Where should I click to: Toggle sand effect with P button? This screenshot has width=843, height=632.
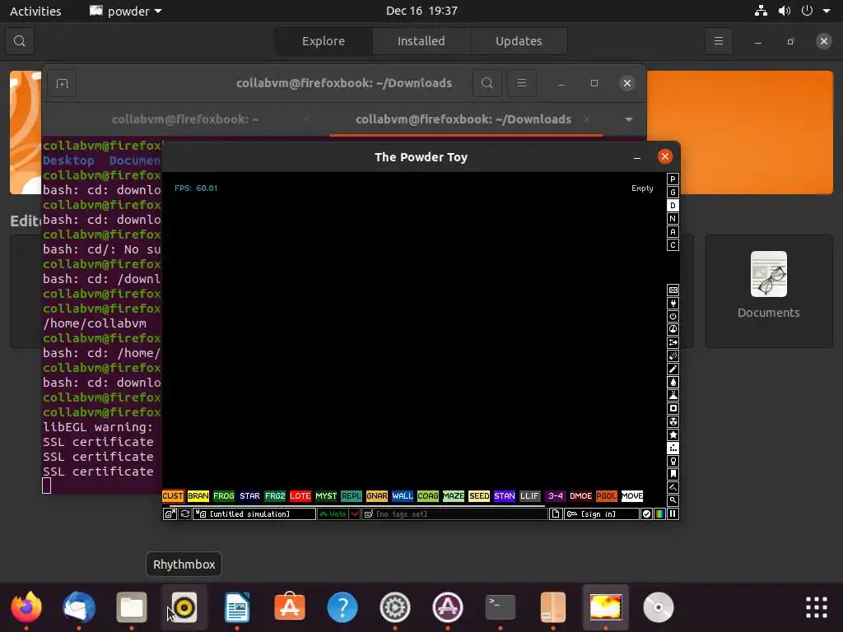pyautogui.click(x=673, y=179)
